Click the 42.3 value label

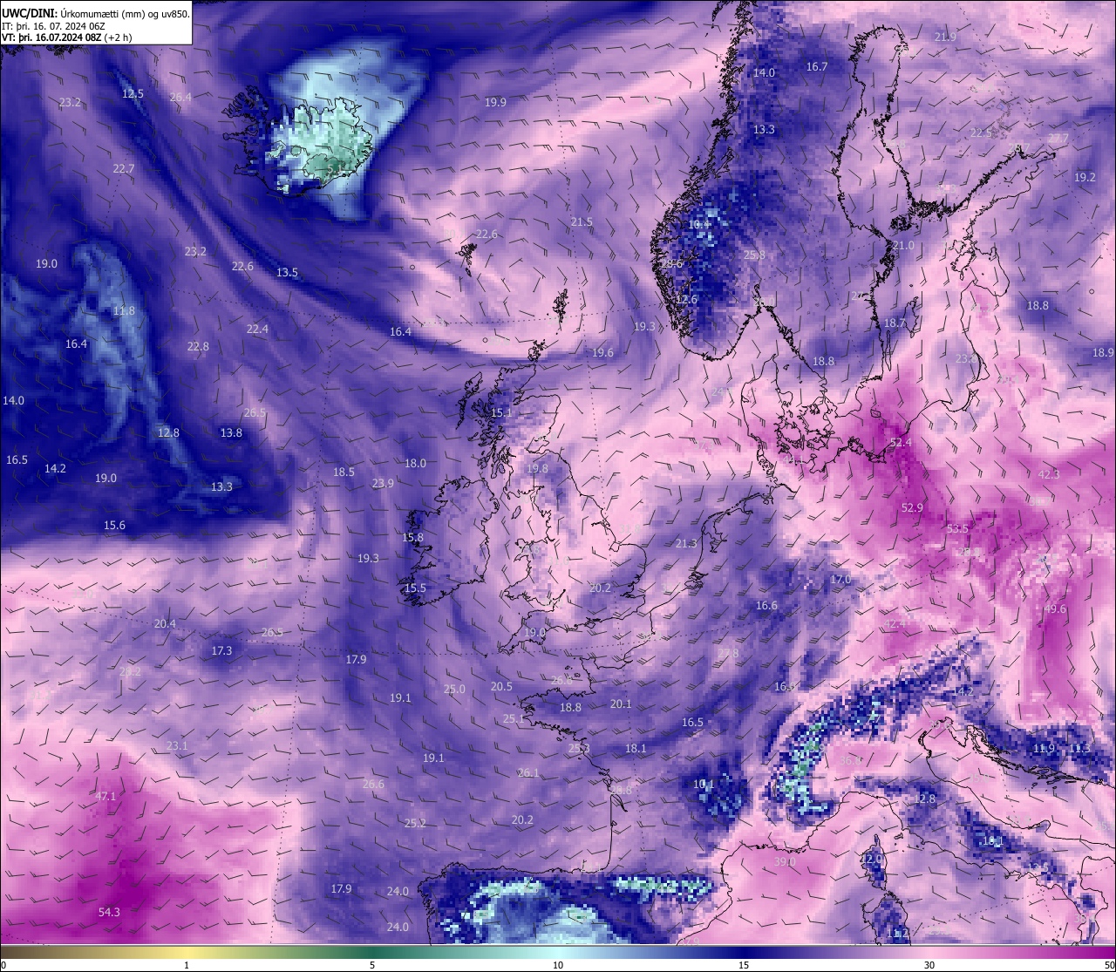(x=1049, y=474)
